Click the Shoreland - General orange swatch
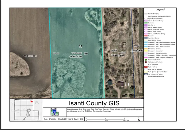The width and height of the screenshot is (185, 130). (146, 49)
